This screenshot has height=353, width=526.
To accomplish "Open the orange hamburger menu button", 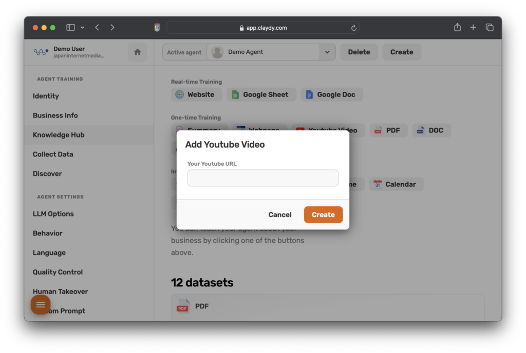I will (41, 305).
